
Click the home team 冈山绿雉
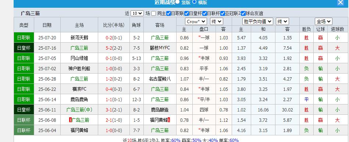tap(79, 58)
